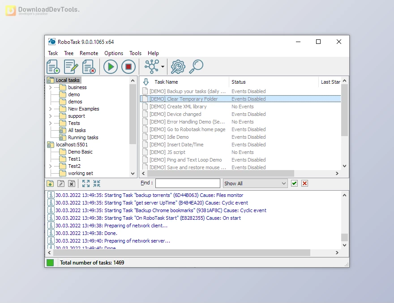Select '[DEMO] Backup your tasks' row
Image resolution: width=394 pixels, height=303 pixels.
[240, 91]
